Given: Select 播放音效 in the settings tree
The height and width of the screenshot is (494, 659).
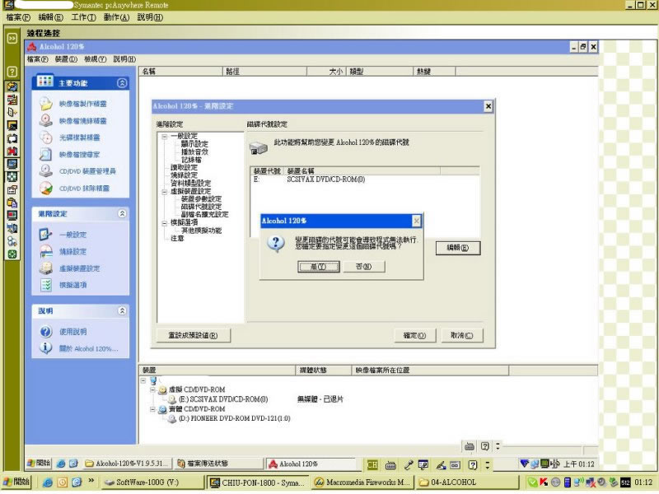Looking at the screenshot, I should point(194,151).
